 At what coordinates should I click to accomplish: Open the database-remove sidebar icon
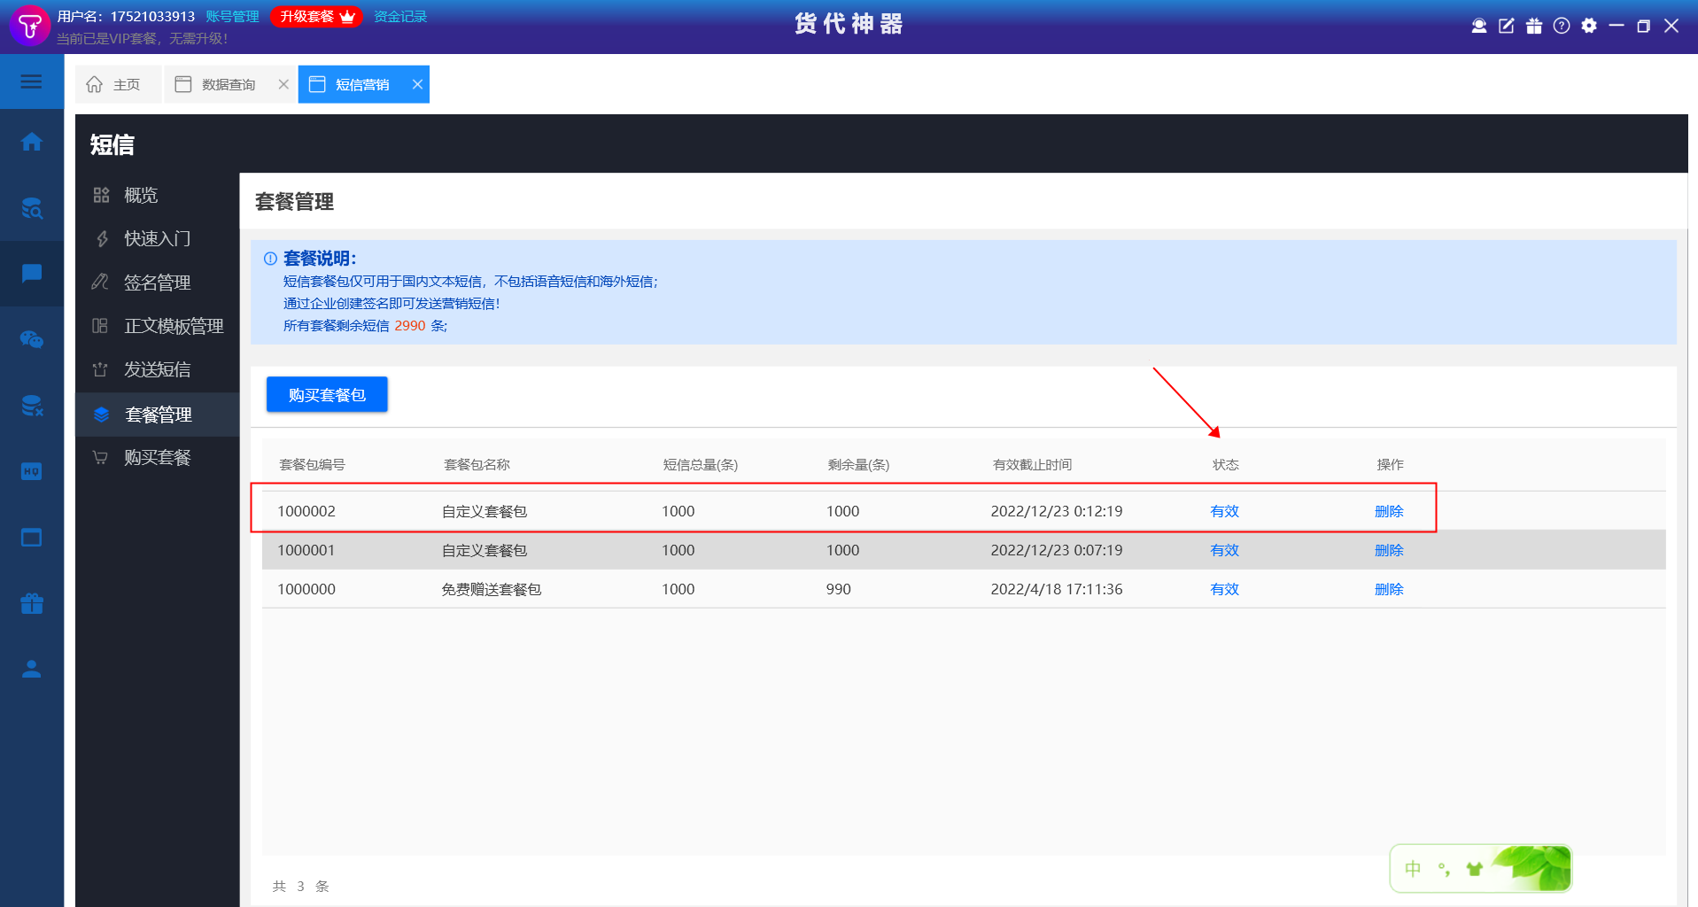coord(32,406)
